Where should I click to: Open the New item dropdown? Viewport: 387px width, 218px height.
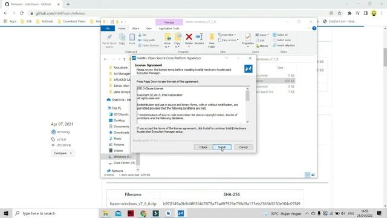[x=227, y=35]
